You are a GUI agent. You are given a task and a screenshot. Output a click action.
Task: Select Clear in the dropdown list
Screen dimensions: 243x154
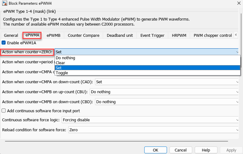coord(60,63)
